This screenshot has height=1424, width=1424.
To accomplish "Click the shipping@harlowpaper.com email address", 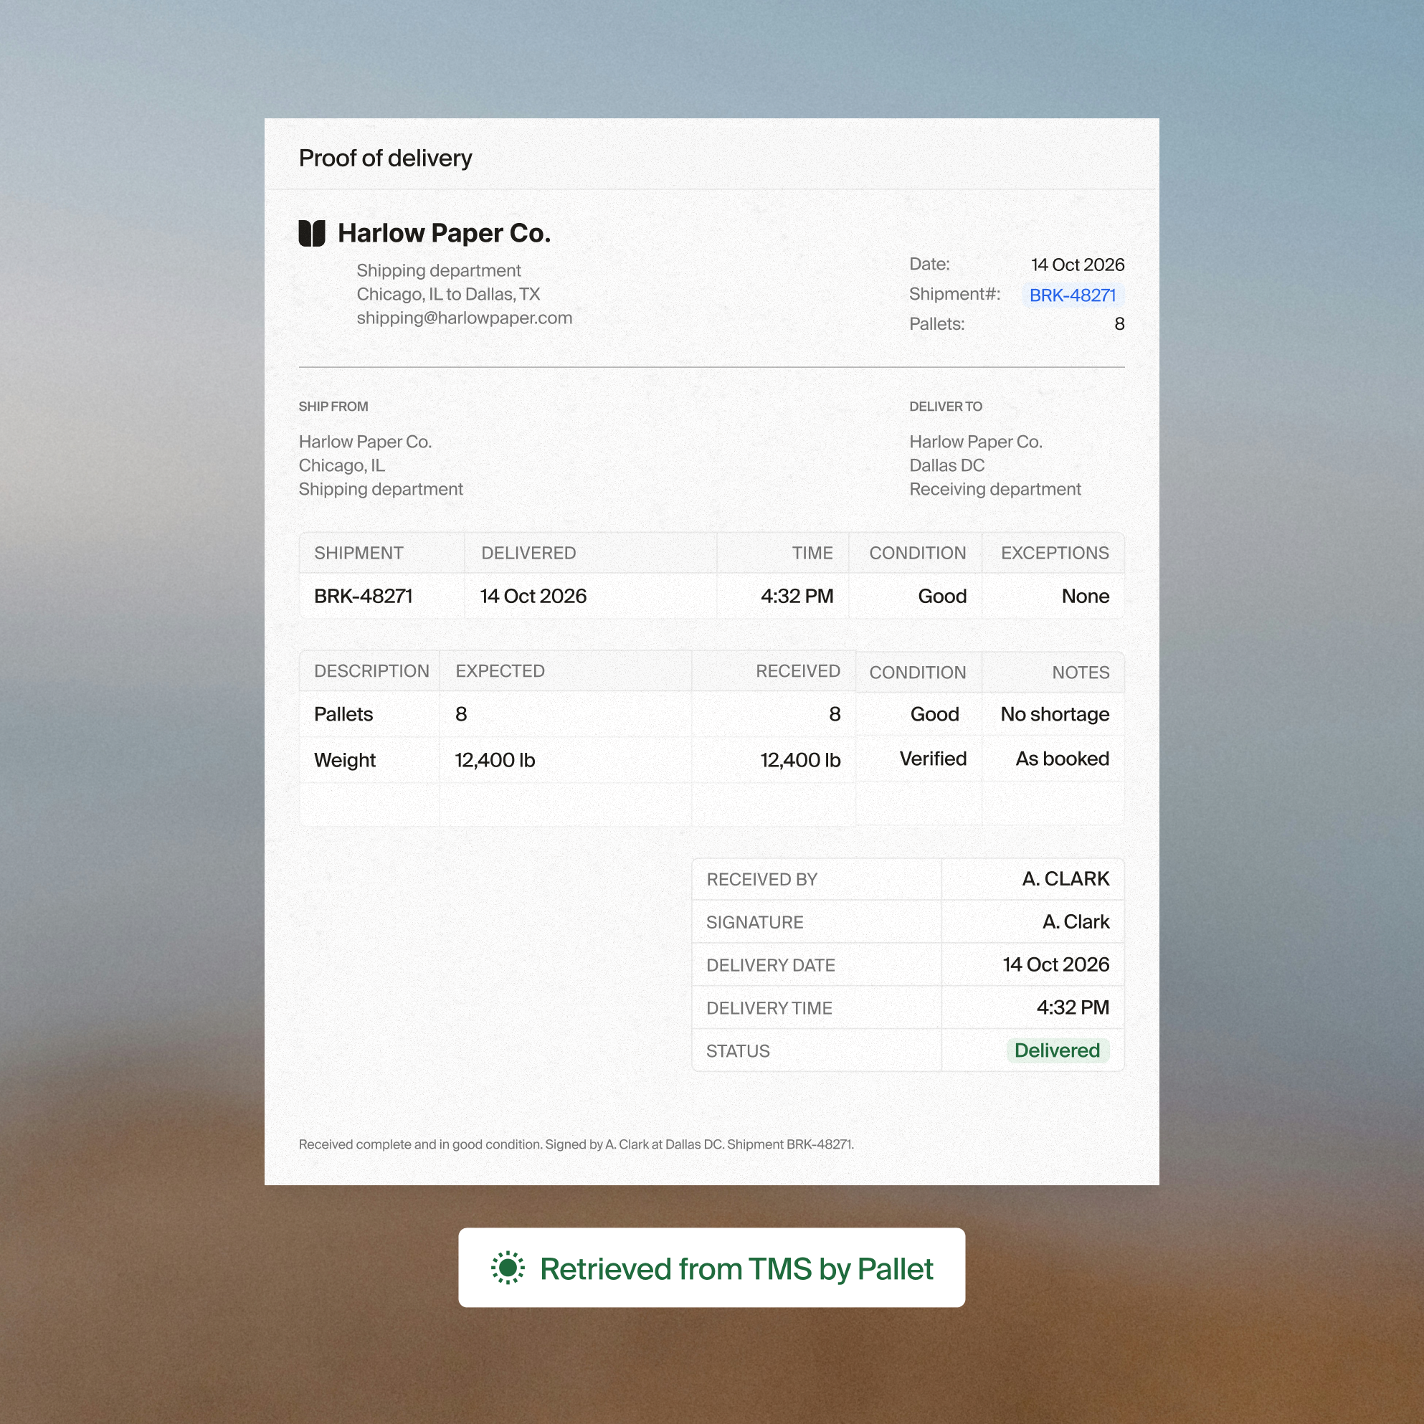I will click(465, 318).
